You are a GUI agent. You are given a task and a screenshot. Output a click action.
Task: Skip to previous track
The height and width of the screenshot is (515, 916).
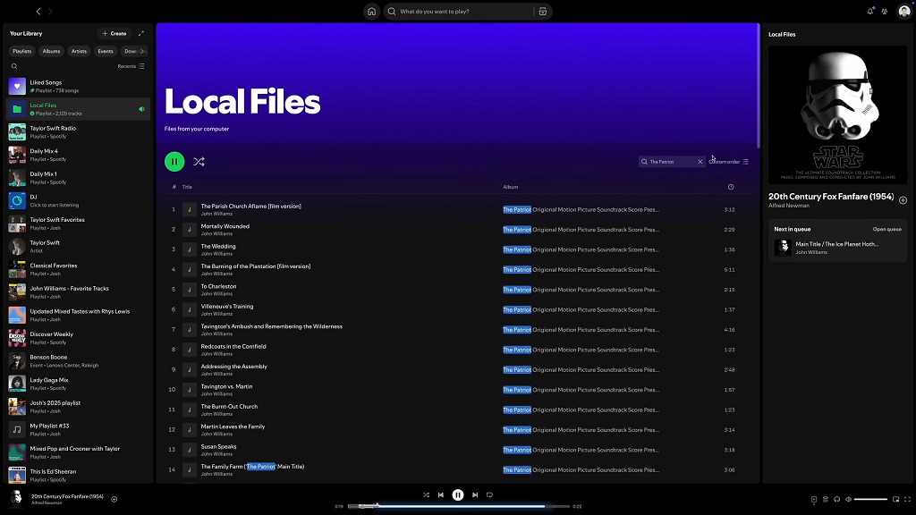point(441,494)
